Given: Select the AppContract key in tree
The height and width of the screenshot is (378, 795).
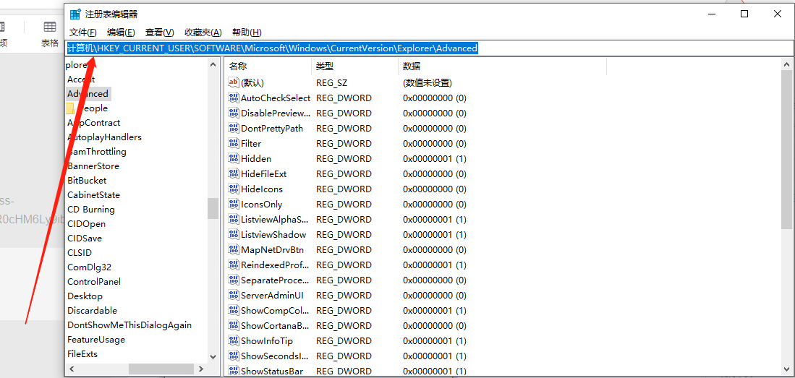Looking at the screenshot, I should 94,123.
